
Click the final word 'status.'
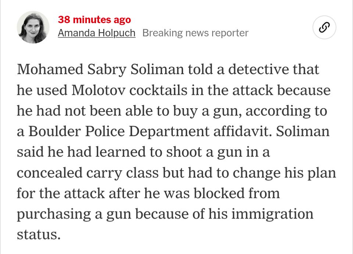pyautogui.click(x=39, y=235)
